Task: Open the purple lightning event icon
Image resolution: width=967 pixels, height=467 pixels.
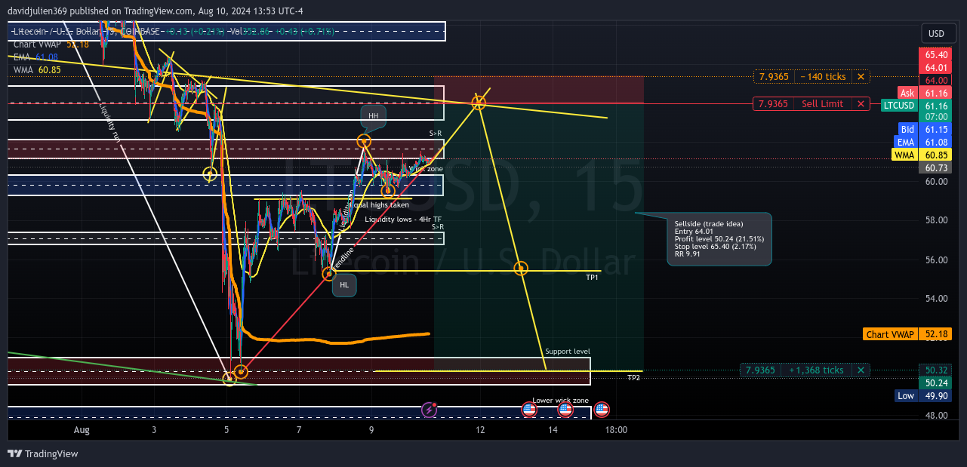Action: pos(429,410)
